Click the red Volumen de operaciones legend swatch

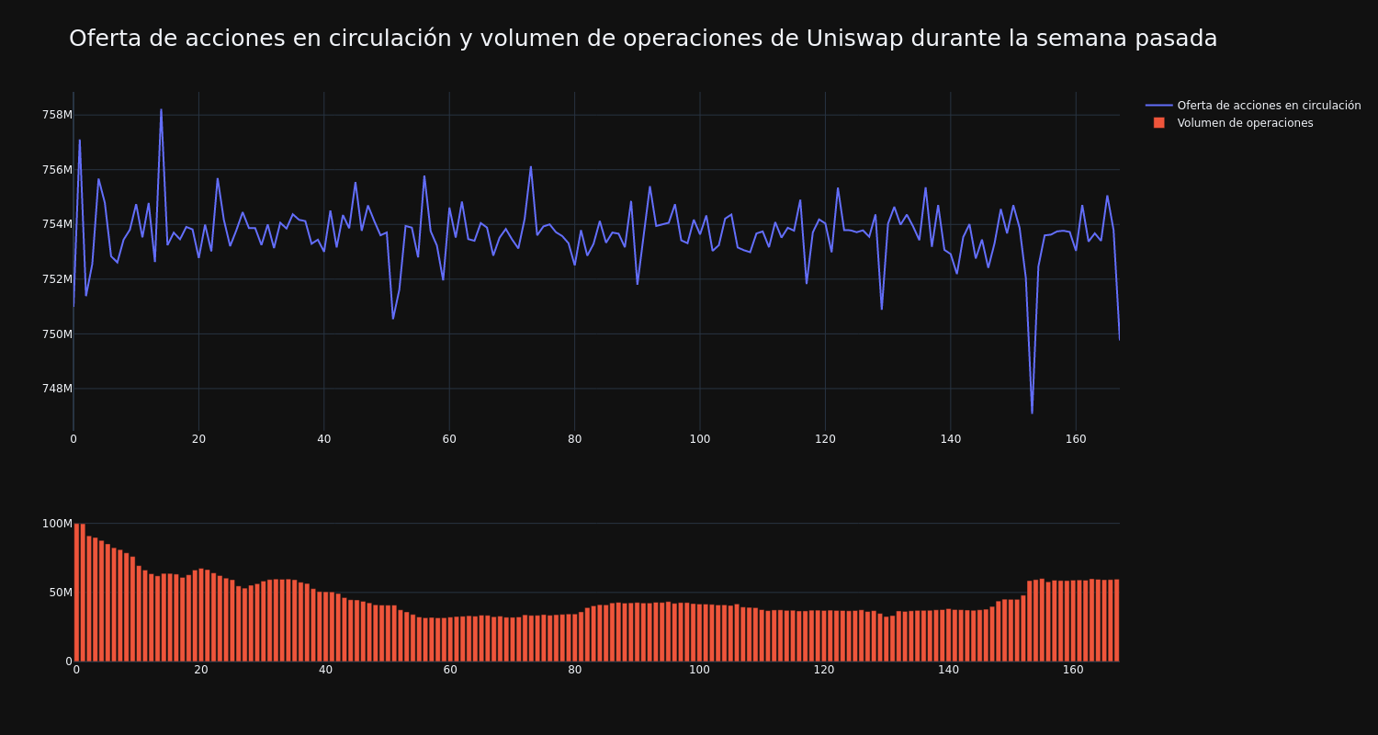(x=1159, y=123)
